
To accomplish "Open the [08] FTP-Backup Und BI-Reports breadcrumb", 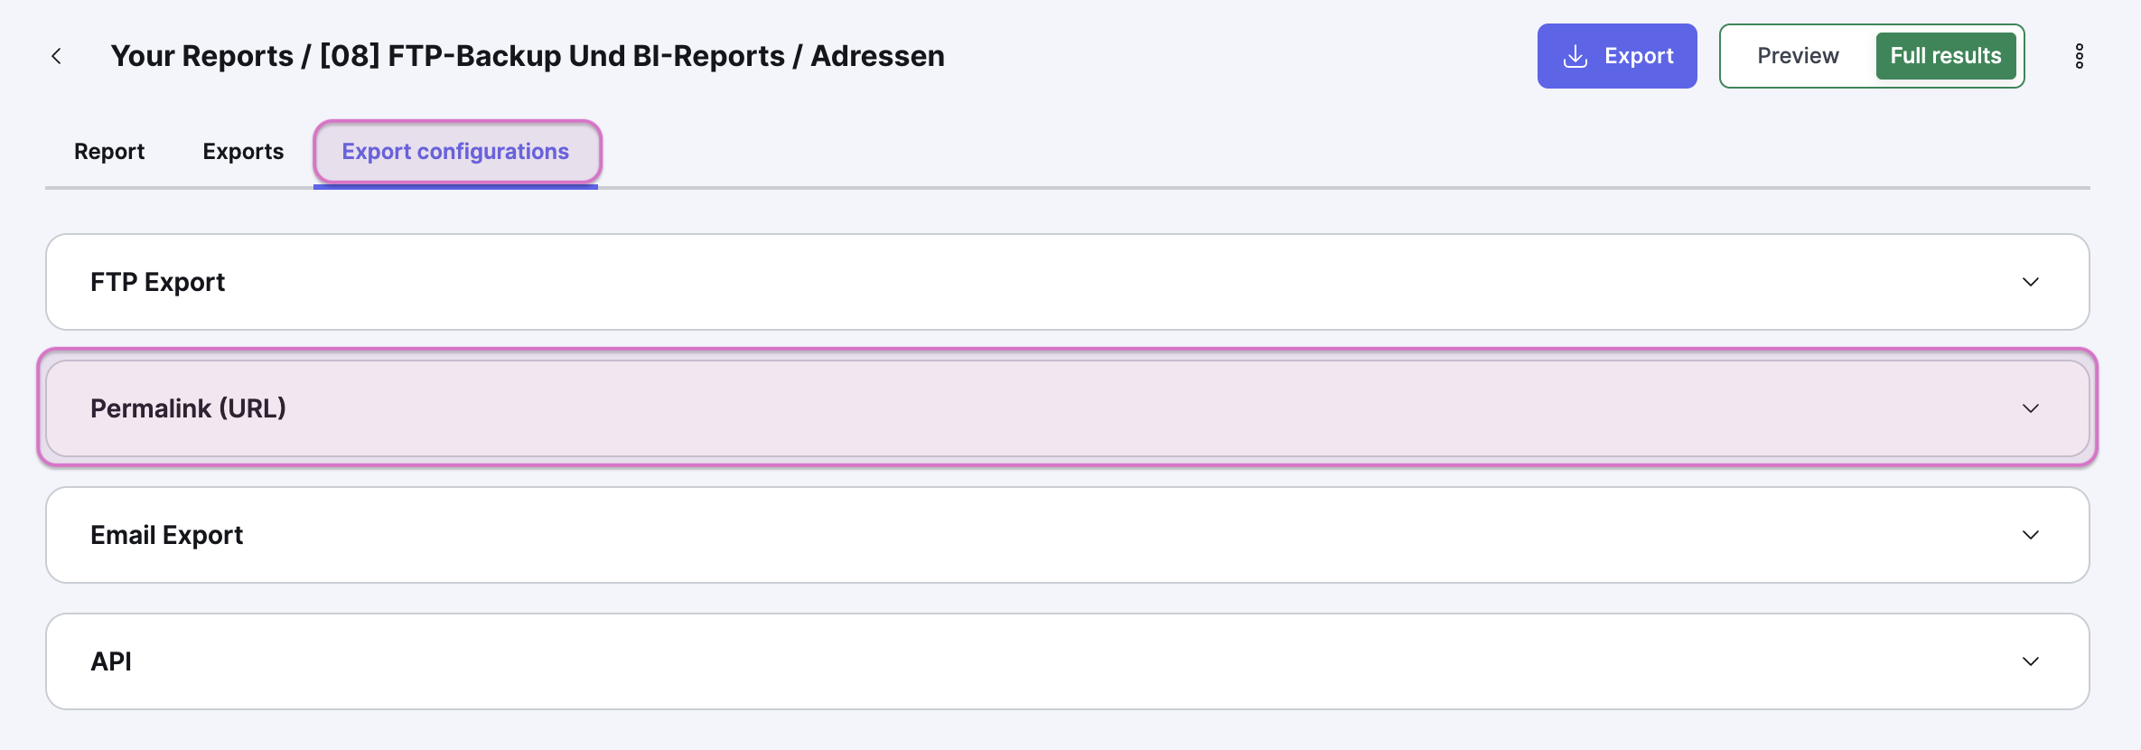I will tap(552, 56).
